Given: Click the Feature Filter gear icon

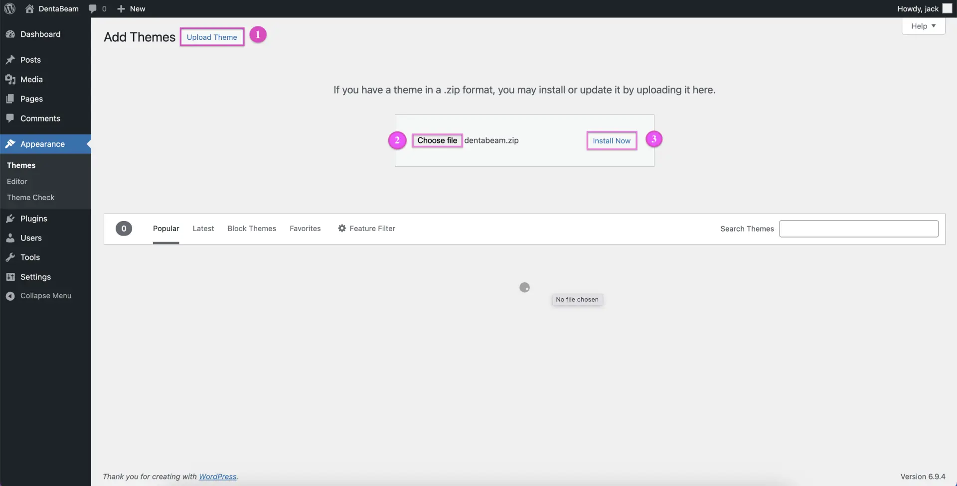Looking at the screenshot, I should pos(342,228).
